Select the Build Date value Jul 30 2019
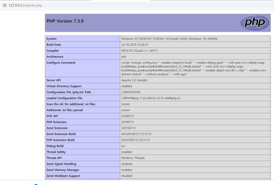 click(134, 45)
